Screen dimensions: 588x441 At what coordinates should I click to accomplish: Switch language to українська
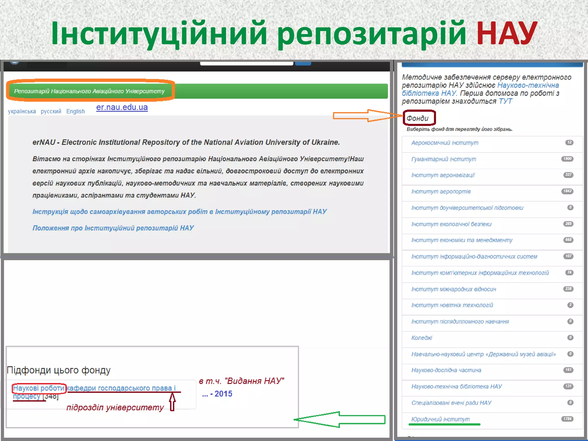[x=22, y=111]
